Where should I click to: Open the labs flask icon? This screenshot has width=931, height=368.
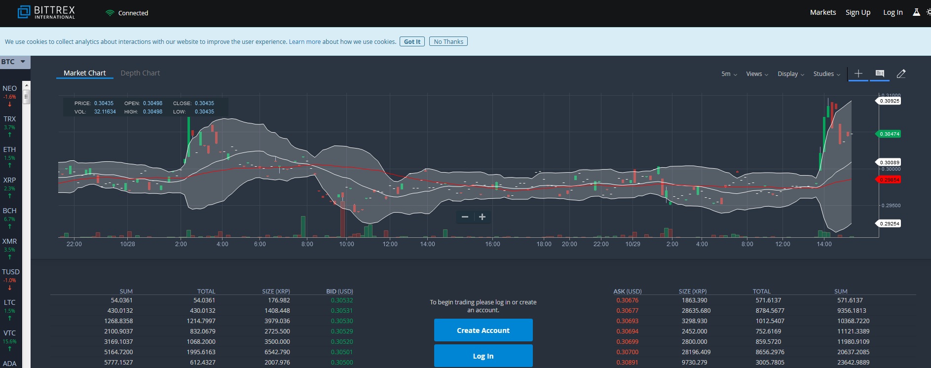coord(916,12)
